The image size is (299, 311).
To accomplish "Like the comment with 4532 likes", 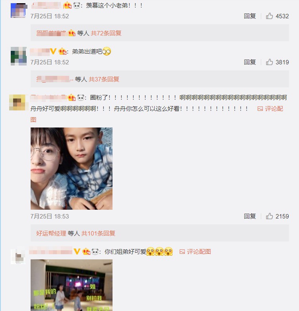I will (270, 16).
